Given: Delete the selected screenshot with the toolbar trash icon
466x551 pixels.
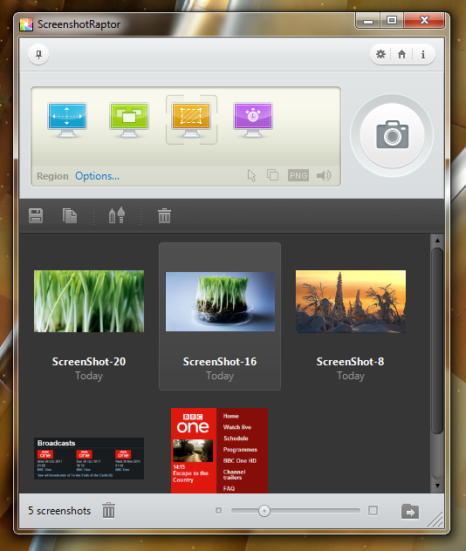Looking at the screenshot, I should click(164, 215).
